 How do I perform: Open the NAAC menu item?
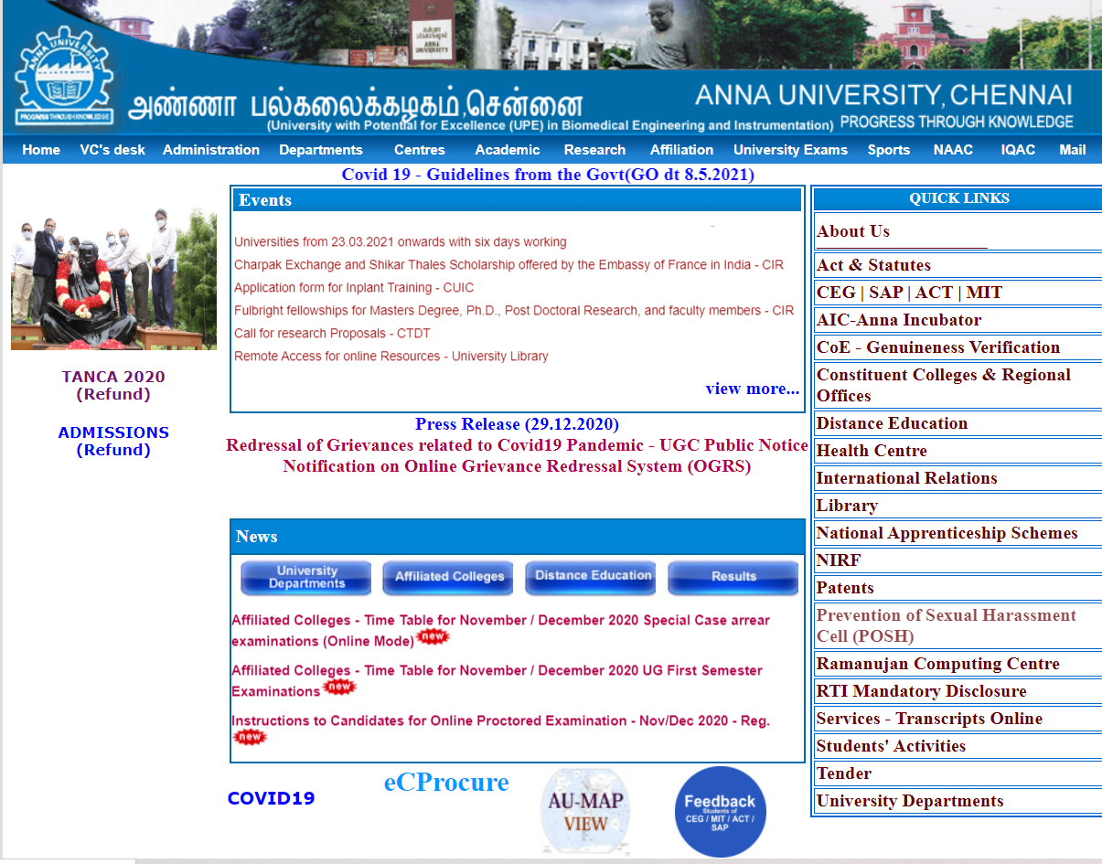click(953, 150)
